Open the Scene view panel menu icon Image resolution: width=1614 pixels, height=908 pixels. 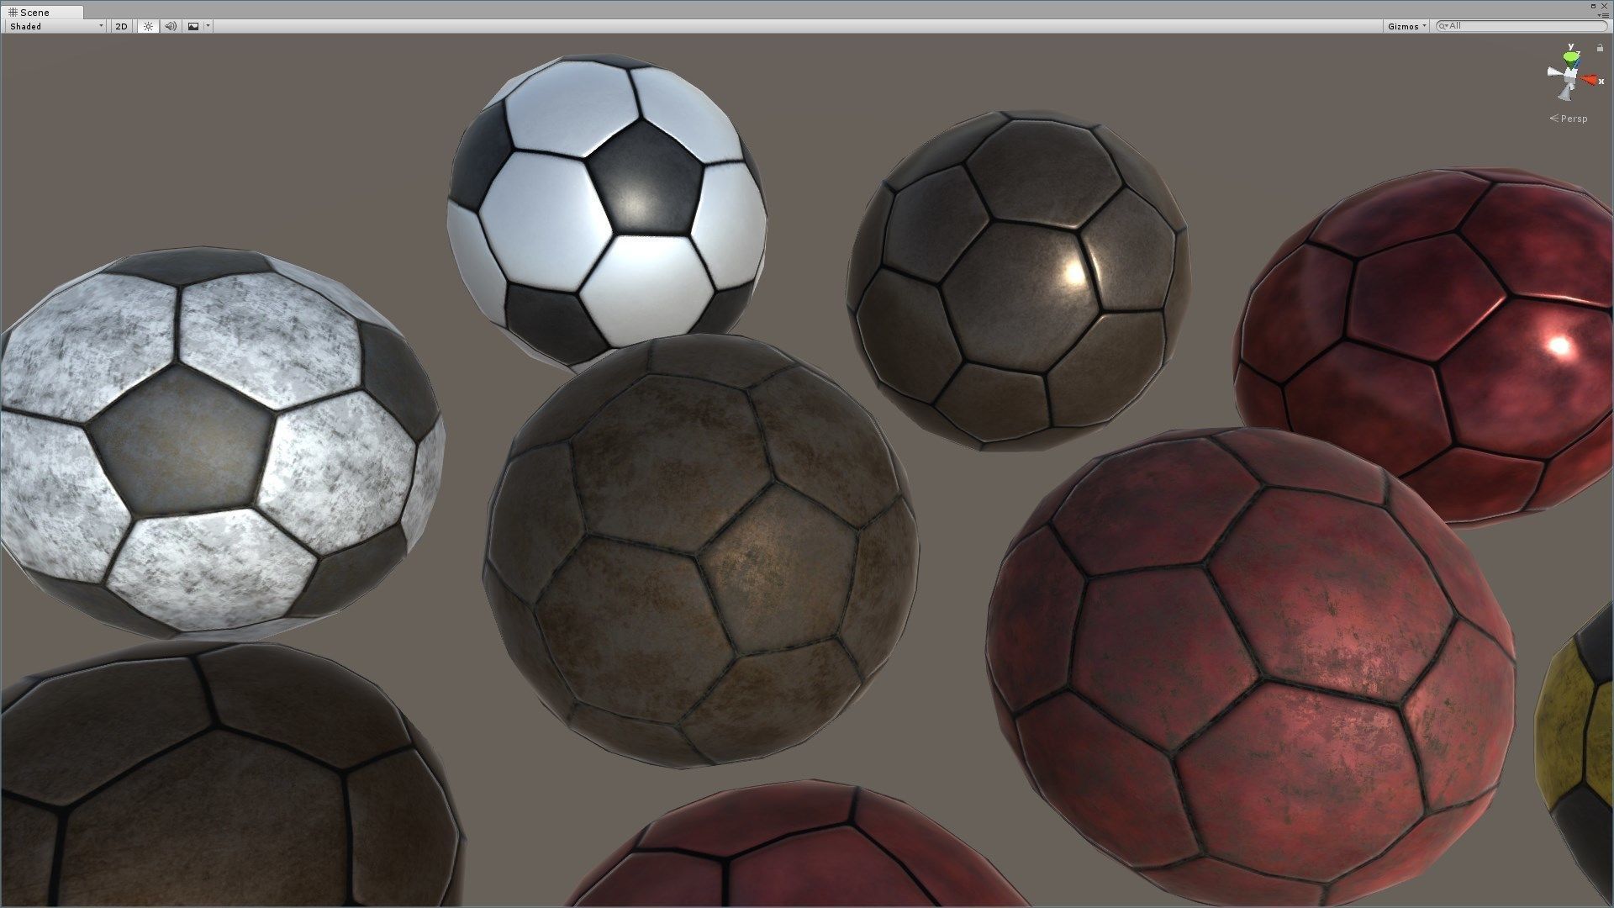pyautogui.click(x=1604, y=15)
